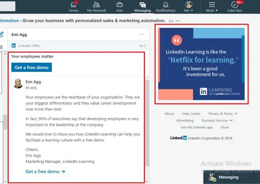Click the Grow your business ad text
Image resolution: width=260 pixels, height=184 pixels.
point(94,20)
